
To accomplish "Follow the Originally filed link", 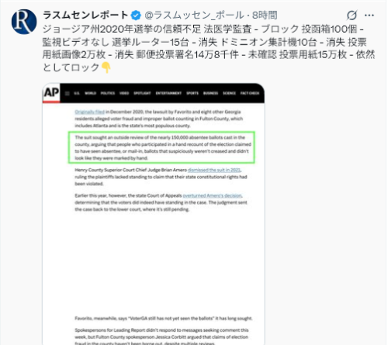I will click(x=90, y=112).
